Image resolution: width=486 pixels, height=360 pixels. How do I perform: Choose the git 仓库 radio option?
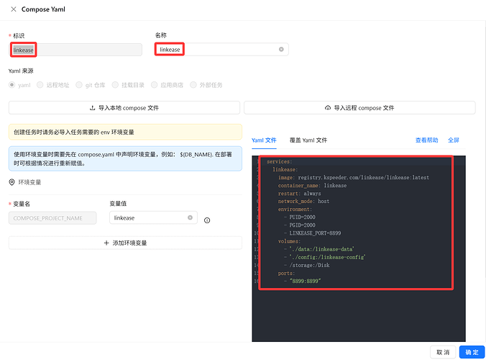pos(80,85)
